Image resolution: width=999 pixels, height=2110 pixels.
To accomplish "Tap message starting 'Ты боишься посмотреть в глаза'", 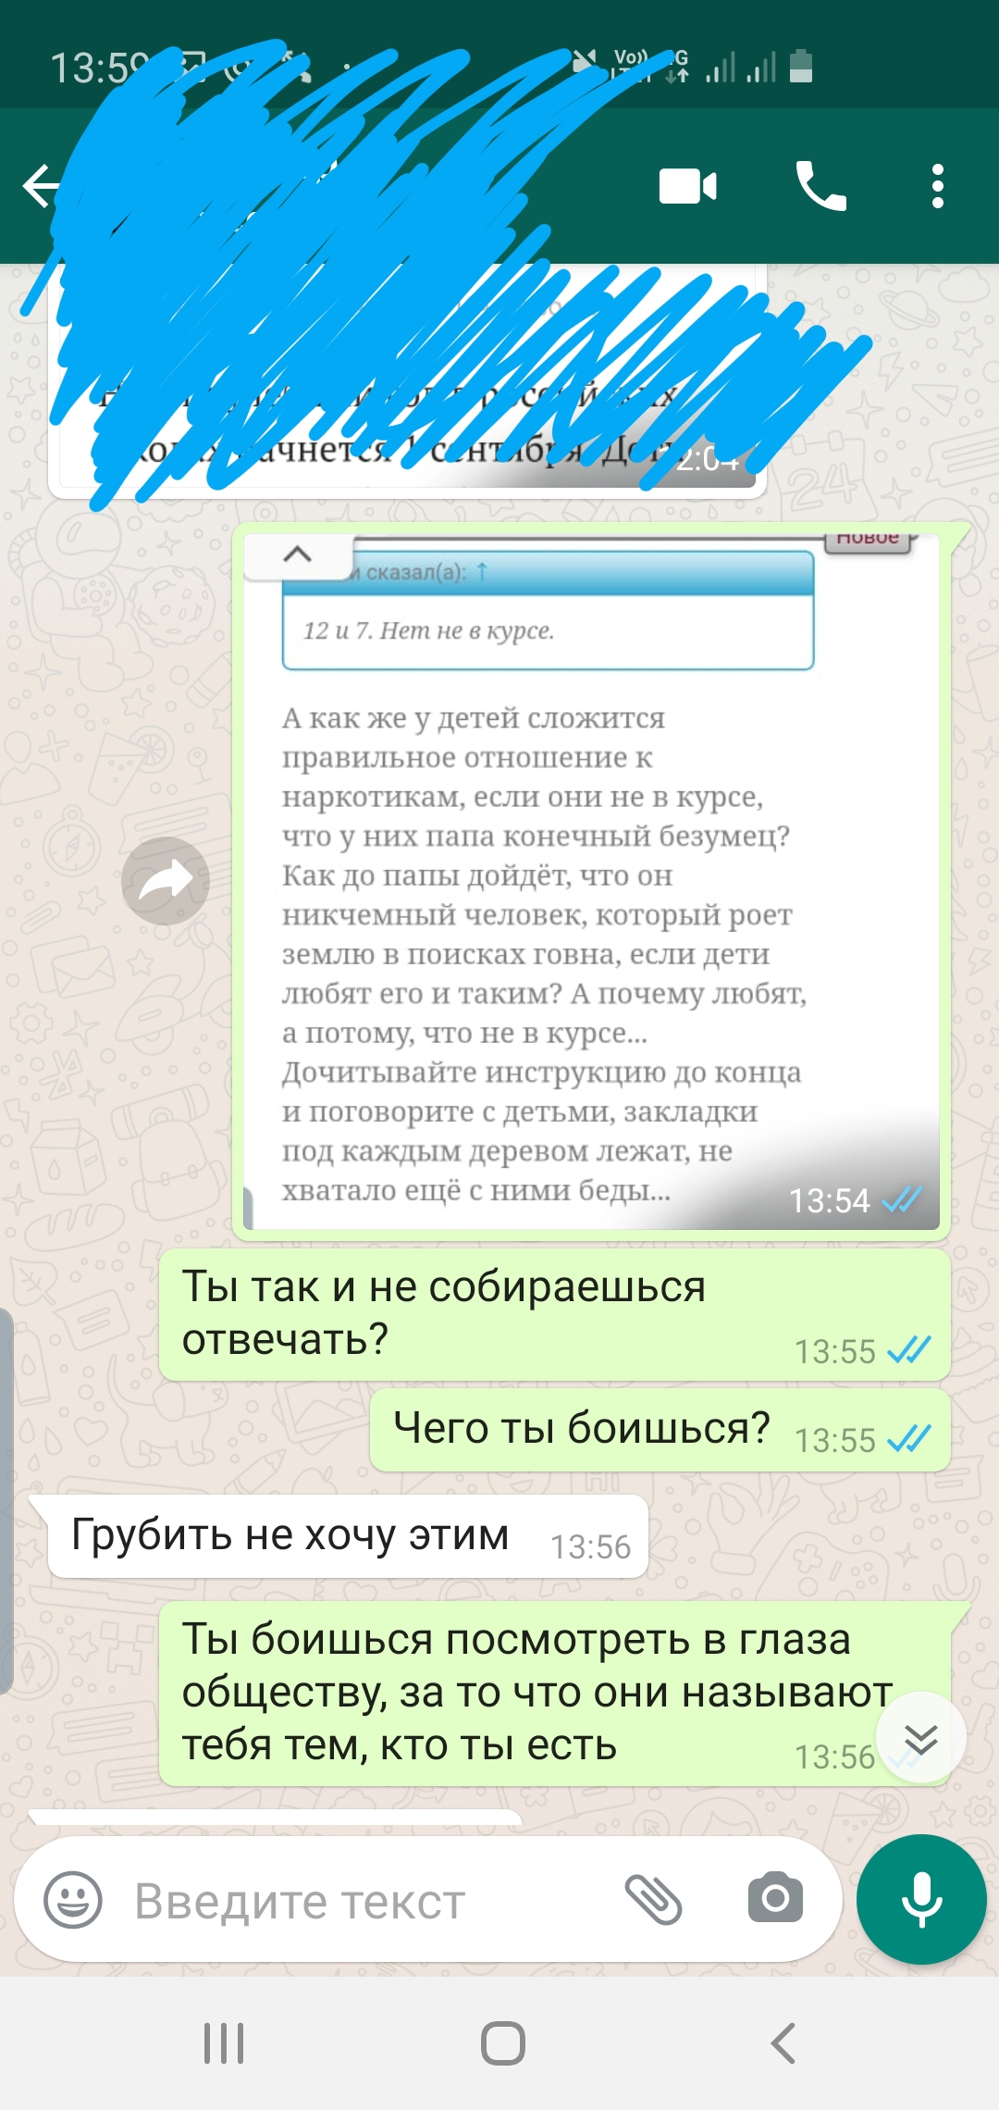I will click(x=555, y=1694).
